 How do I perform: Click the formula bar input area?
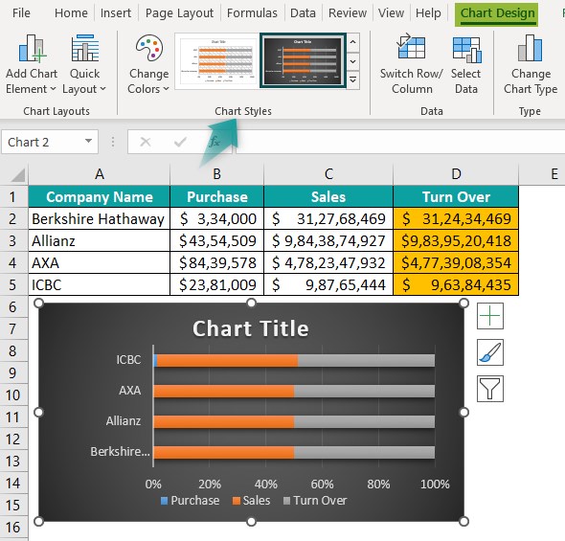pos(400,142)
